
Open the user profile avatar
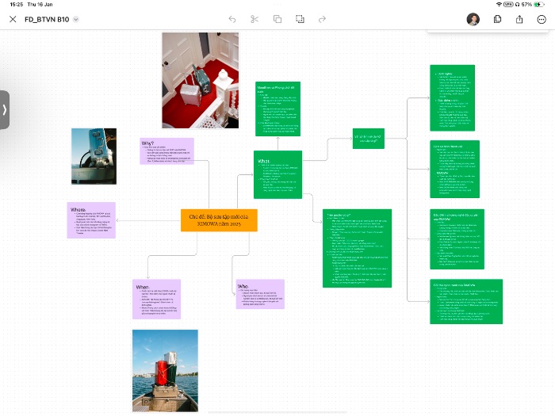[473, 19]
